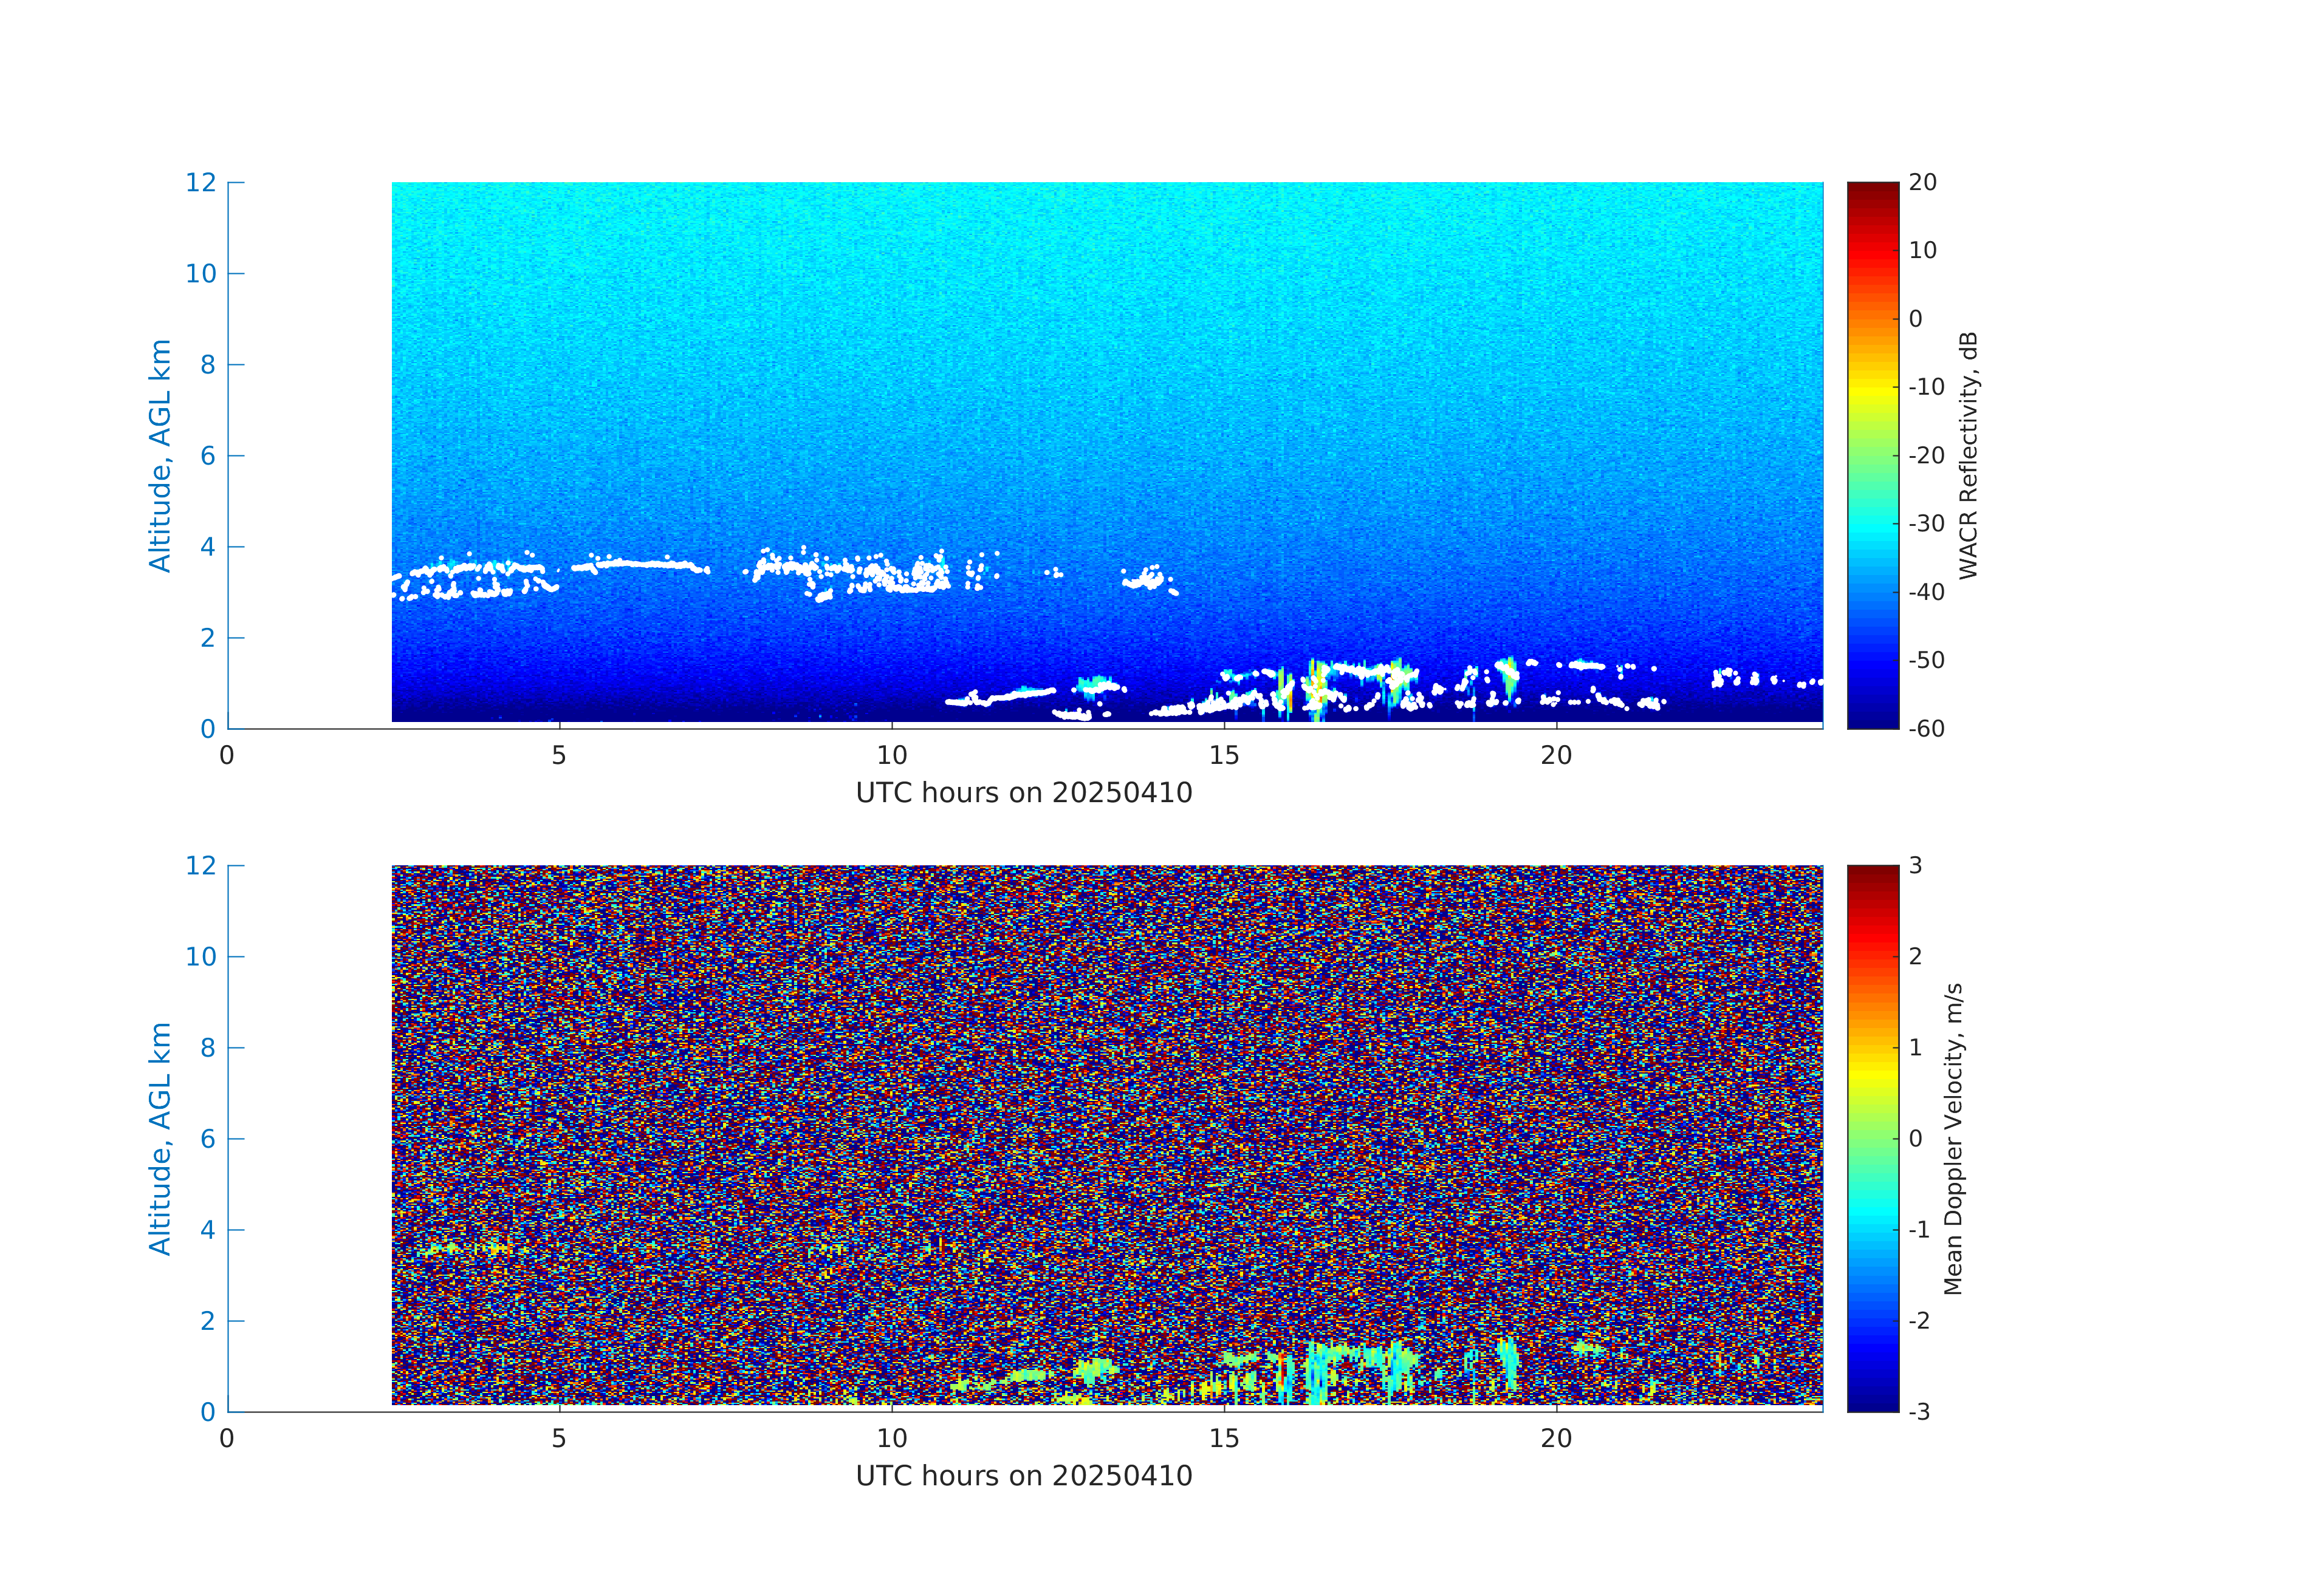The width and height of the screenshot is (2324, 1594).
Task: Click the 'Mean Doppler Velocity, m/s' colorbar label
Action: (x=1953, y=1139)
